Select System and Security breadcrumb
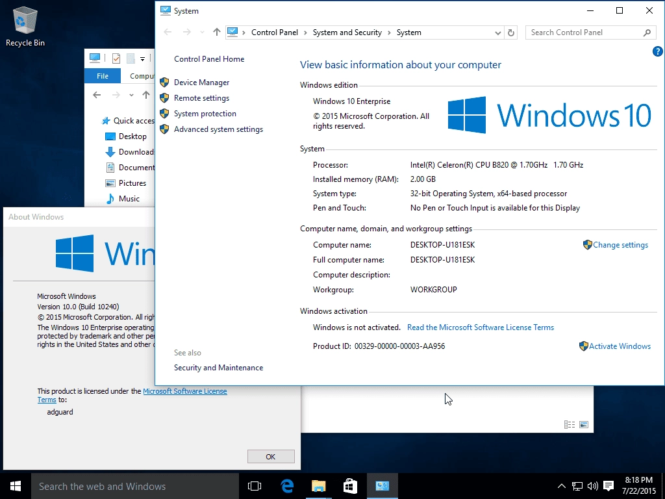This screenshot has height=499, width=665. tap(347, 32)
